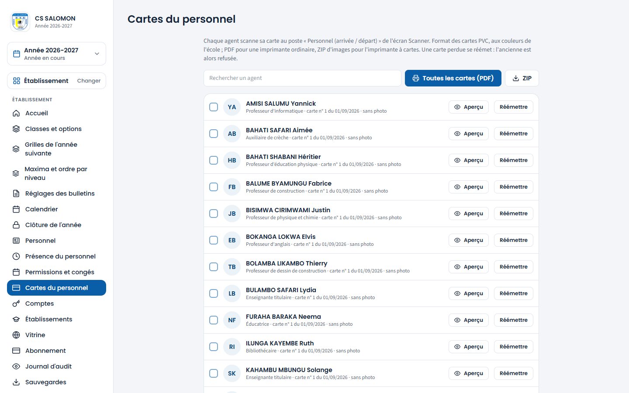This screenshot has width=629, height=393.
Task: Click Réémettre for KAHAMBU MBUNGU Solange
Action: pos(514,373)
